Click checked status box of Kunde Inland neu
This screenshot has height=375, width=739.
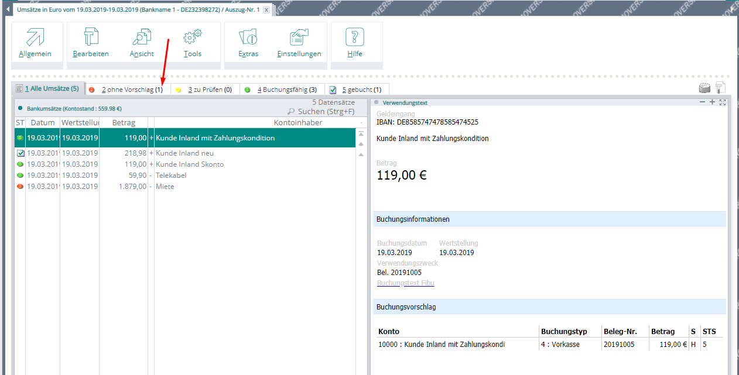[20, 153]
